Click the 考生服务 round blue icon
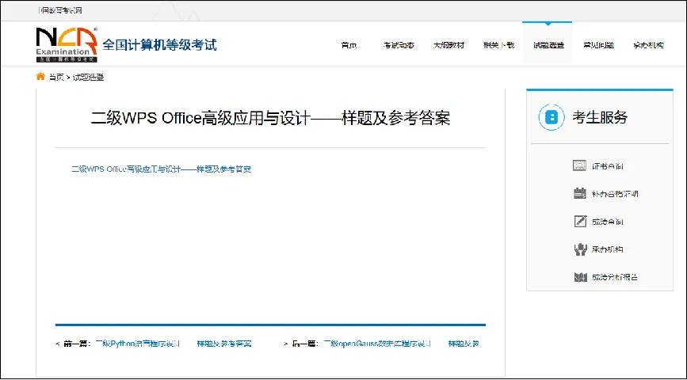The height and width of the screenshot is (380, 687). click(x=552, y=117)
